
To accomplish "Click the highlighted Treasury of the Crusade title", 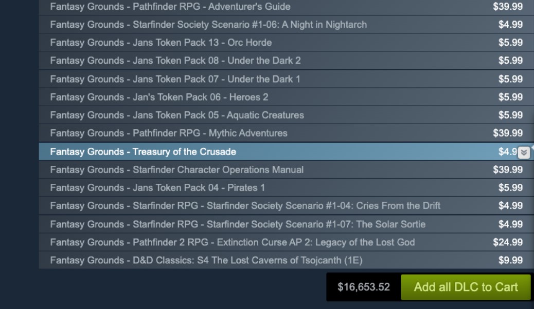I will [x=143, y=151].
